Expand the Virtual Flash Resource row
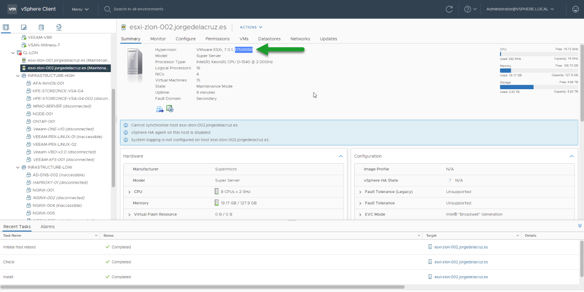The image size is (584, 292). coord(129,215)
